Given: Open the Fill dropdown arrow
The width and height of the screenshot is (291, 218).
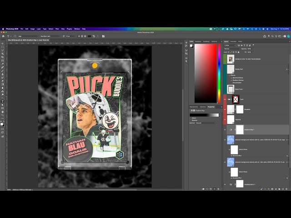Looking at the screenshot, I should (x=253, y=52).
